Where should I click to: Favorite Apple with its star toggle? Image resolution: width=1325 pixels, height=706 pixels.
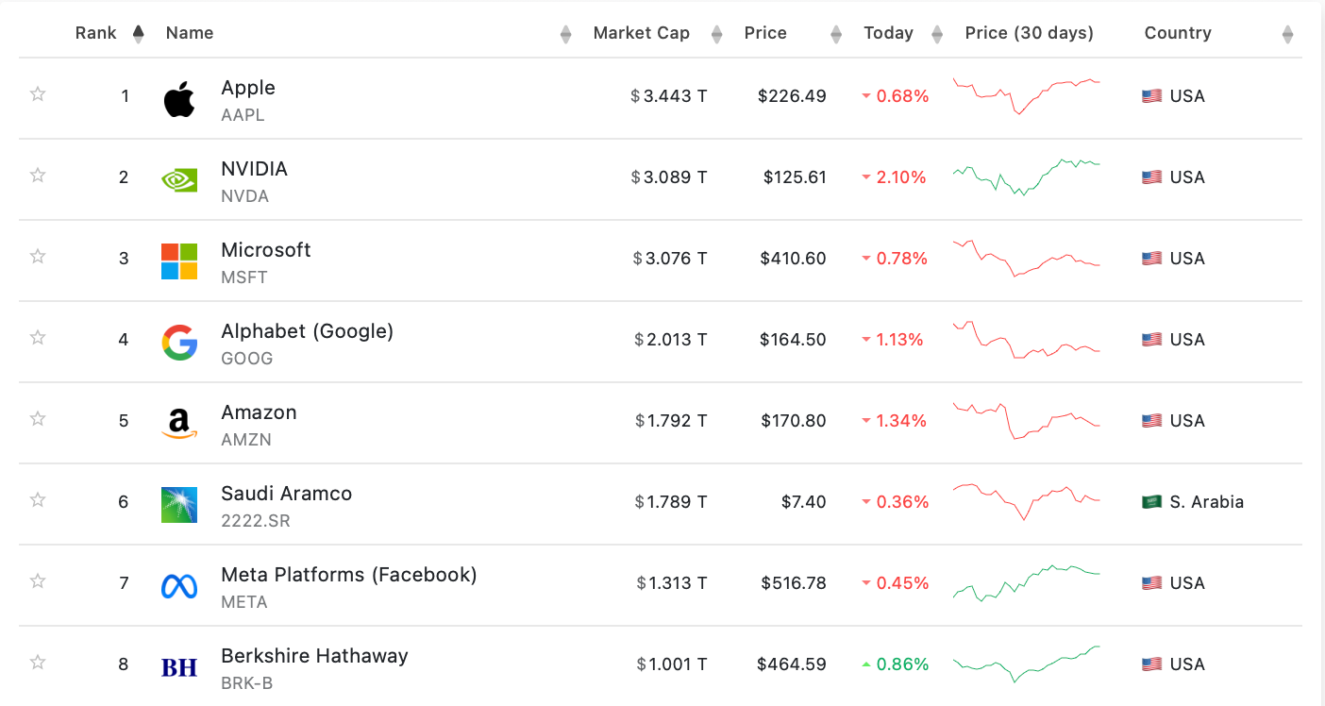(38, 93)
